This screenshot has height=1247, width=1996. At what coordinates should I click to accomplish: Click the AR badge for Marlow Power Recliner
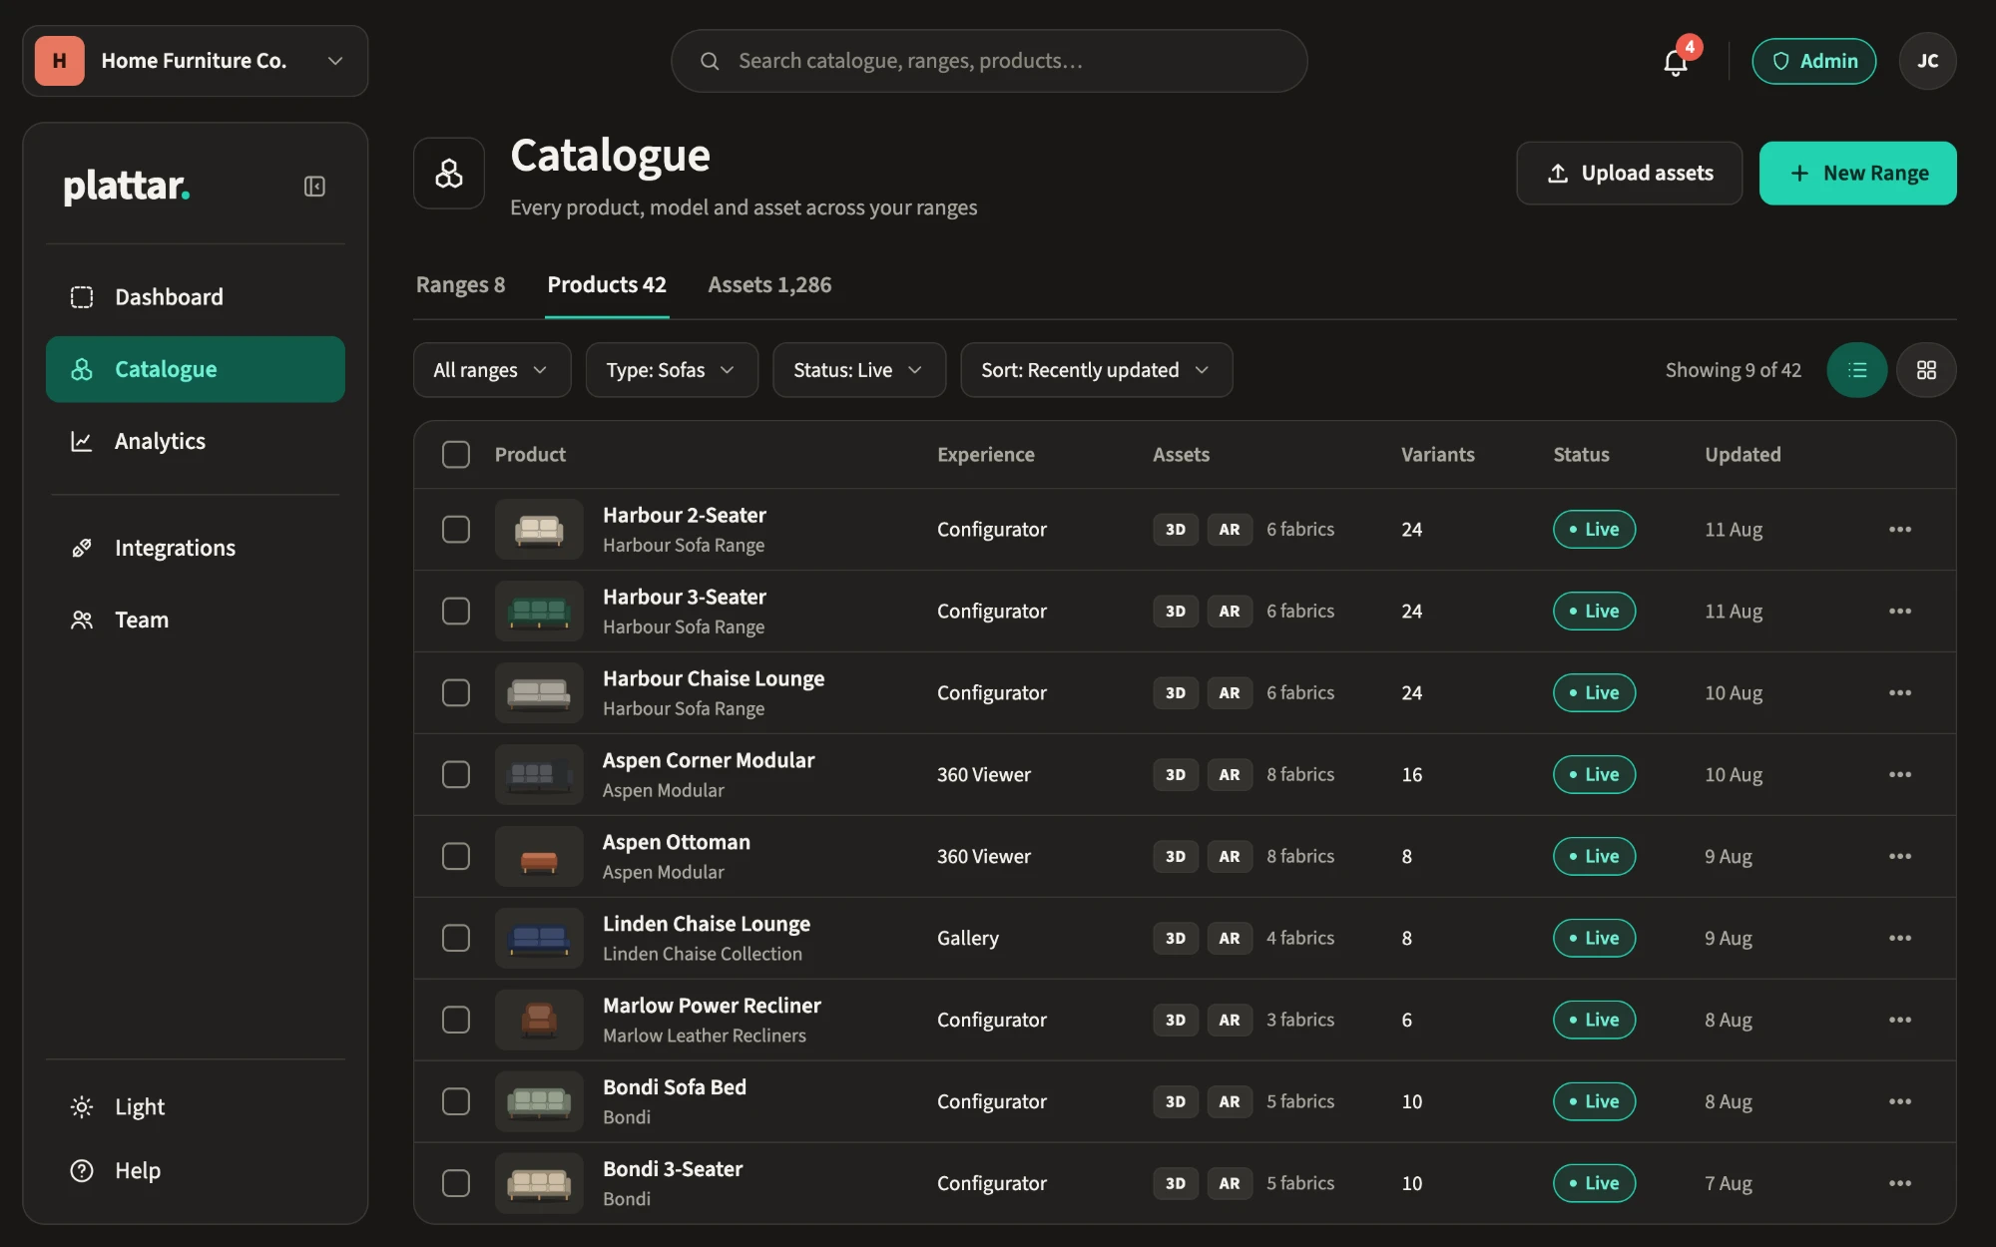click(x=1230, y=1021)
